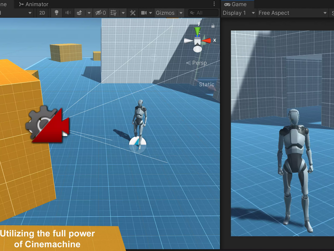Viewport: 334px width, 251px height.
Task: Click the scene search field
Action: click(x=203, y=13)
